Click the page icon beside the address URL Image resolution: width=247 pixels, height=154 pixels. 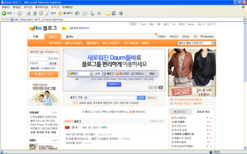[x=12, y=20]
